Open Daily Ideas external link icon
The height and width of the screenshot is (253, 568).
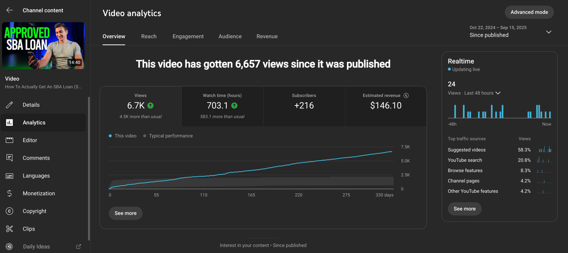pyautogui.click(x=78, y=246)
